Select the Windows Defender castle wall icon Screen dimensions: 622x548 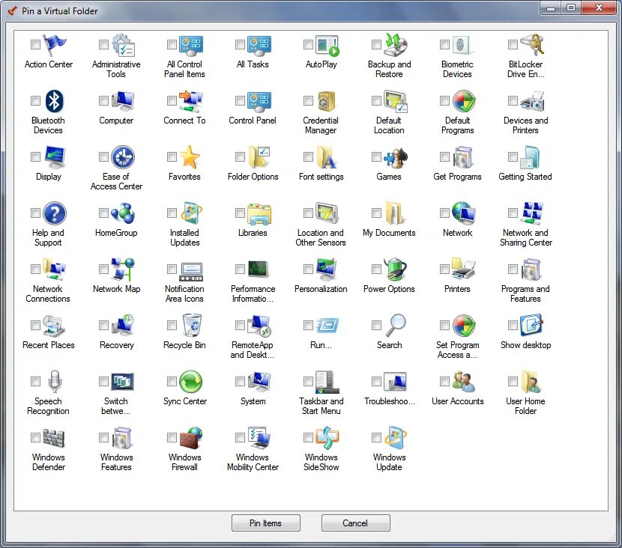tap(54, 438)
